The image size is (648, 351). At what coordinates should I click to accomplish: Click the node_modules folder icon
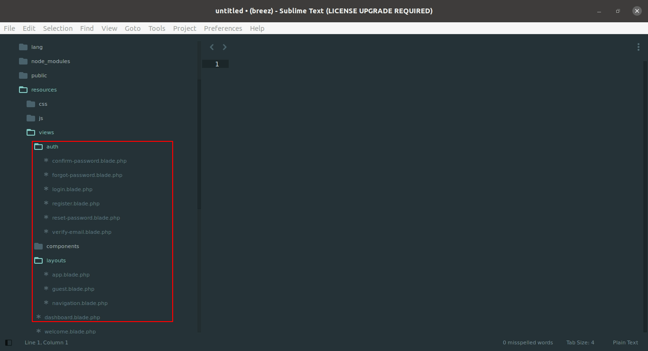pyautogui.click(x=23, y=61)
